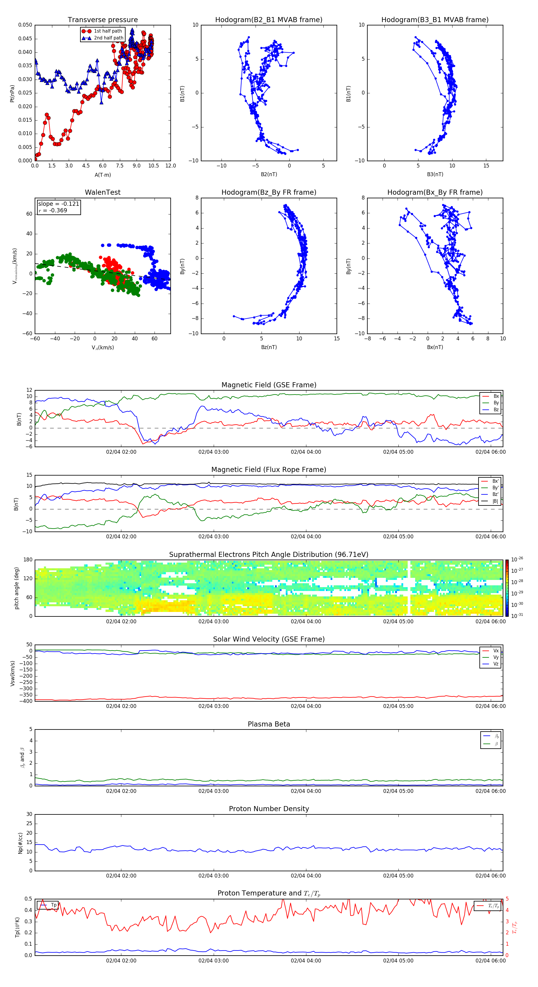The height and width of the screenshot is (987, 538).
Task: Click 'Bz(nT)' x-axis label
Action: 269,347
